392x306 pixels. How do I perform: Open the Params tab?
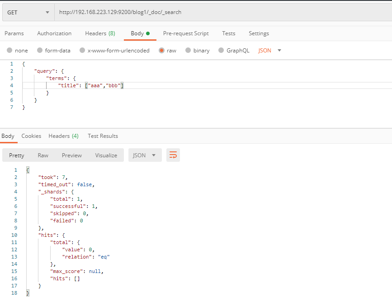[14, 33]
